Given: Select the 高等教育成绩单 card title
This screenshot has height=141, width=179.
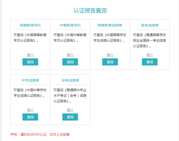Looking at the screenshot, I should pyautogui.click(x=110, y=25).
